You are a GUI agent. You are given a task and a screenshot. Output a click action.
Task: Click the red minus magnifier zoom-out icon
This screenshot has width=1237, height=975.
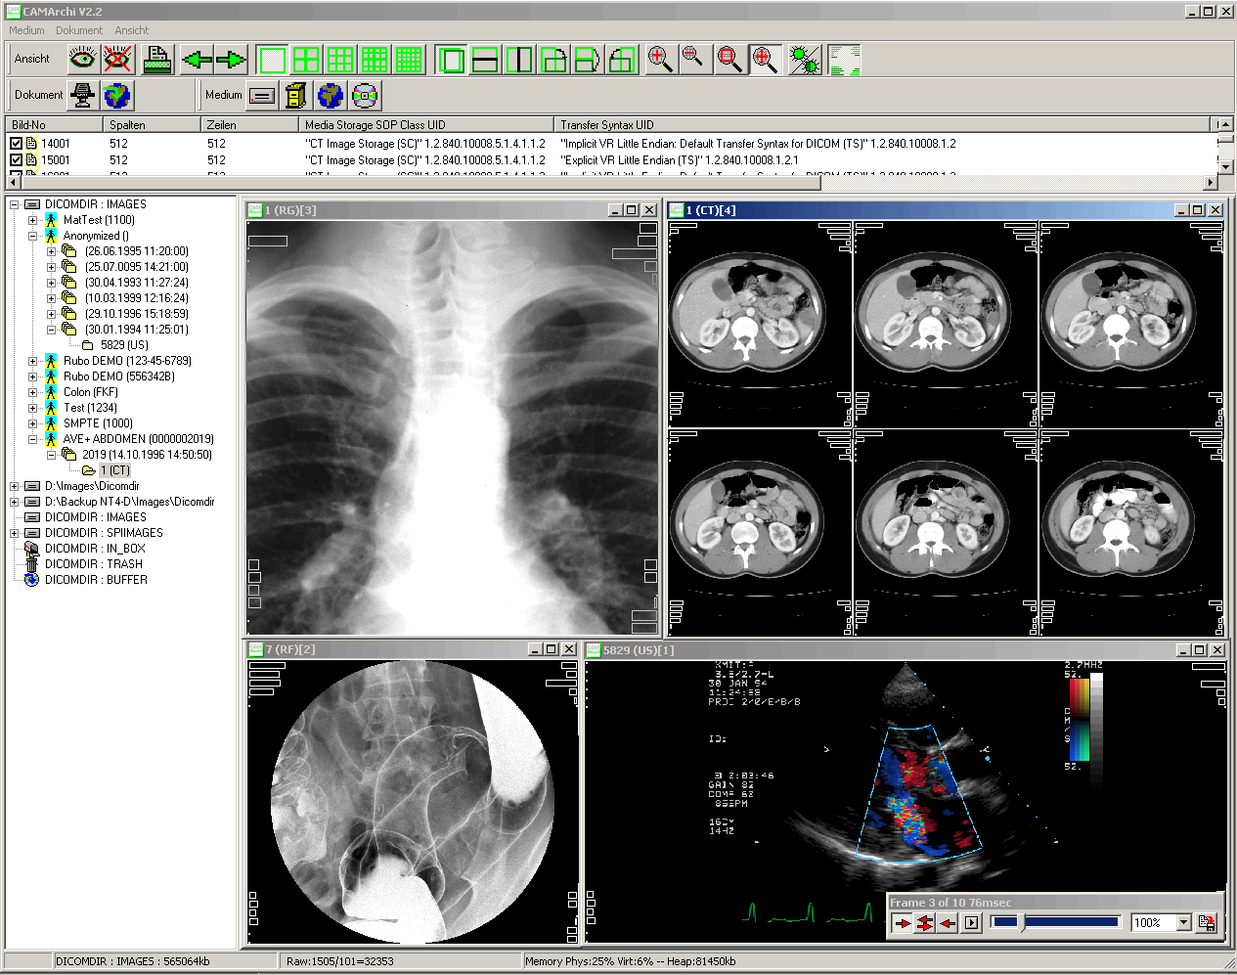695,60
